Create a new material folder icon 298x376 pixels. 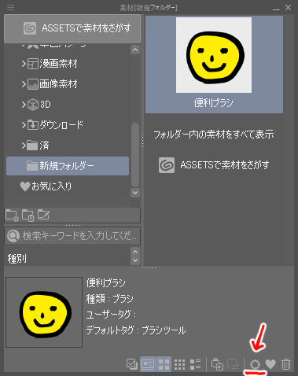[x=12, y=216]
